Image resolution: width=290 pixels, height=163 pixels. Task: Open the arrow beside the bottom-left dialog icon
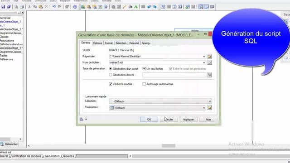click(86, 119)
